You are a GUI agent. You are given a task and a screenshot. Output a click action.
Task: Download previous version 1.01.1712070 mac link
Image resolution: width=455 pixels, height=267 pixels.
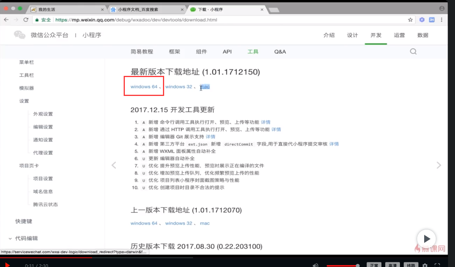pyautogui.click(x=205, y=223)
